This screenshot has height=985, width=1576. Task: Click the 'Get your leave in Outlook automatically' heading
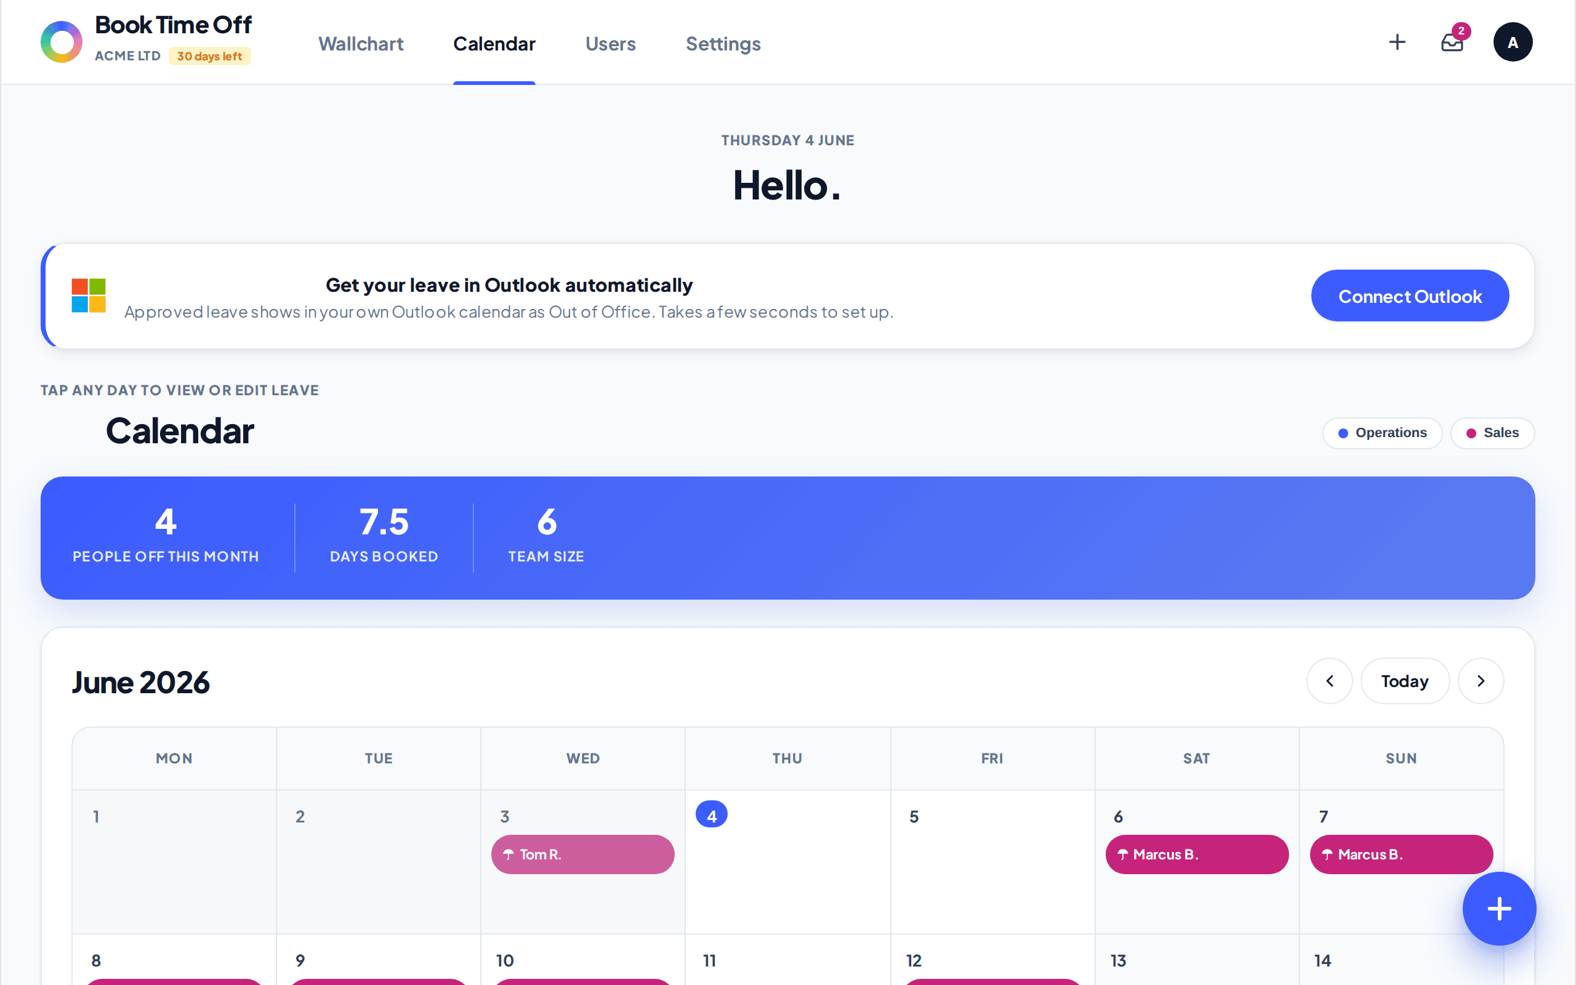(509, 284)
